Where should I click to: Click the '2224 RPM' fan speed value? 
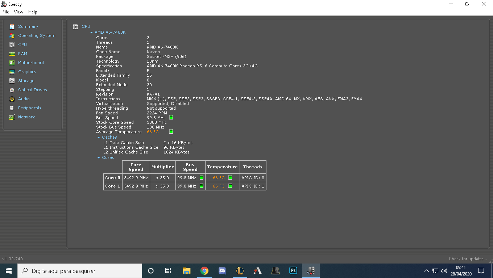tap(157, 113)
